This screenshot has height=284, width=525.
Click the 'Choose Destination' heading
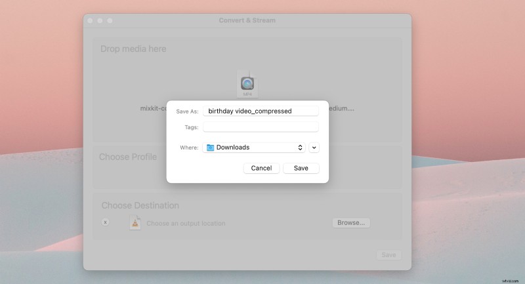click(x=140, y=205)
